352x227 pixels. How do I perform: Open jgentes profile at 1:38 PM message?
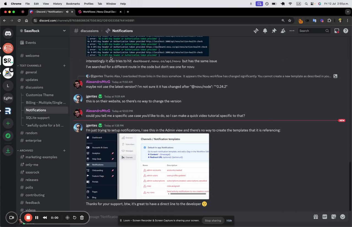point(92,125)
